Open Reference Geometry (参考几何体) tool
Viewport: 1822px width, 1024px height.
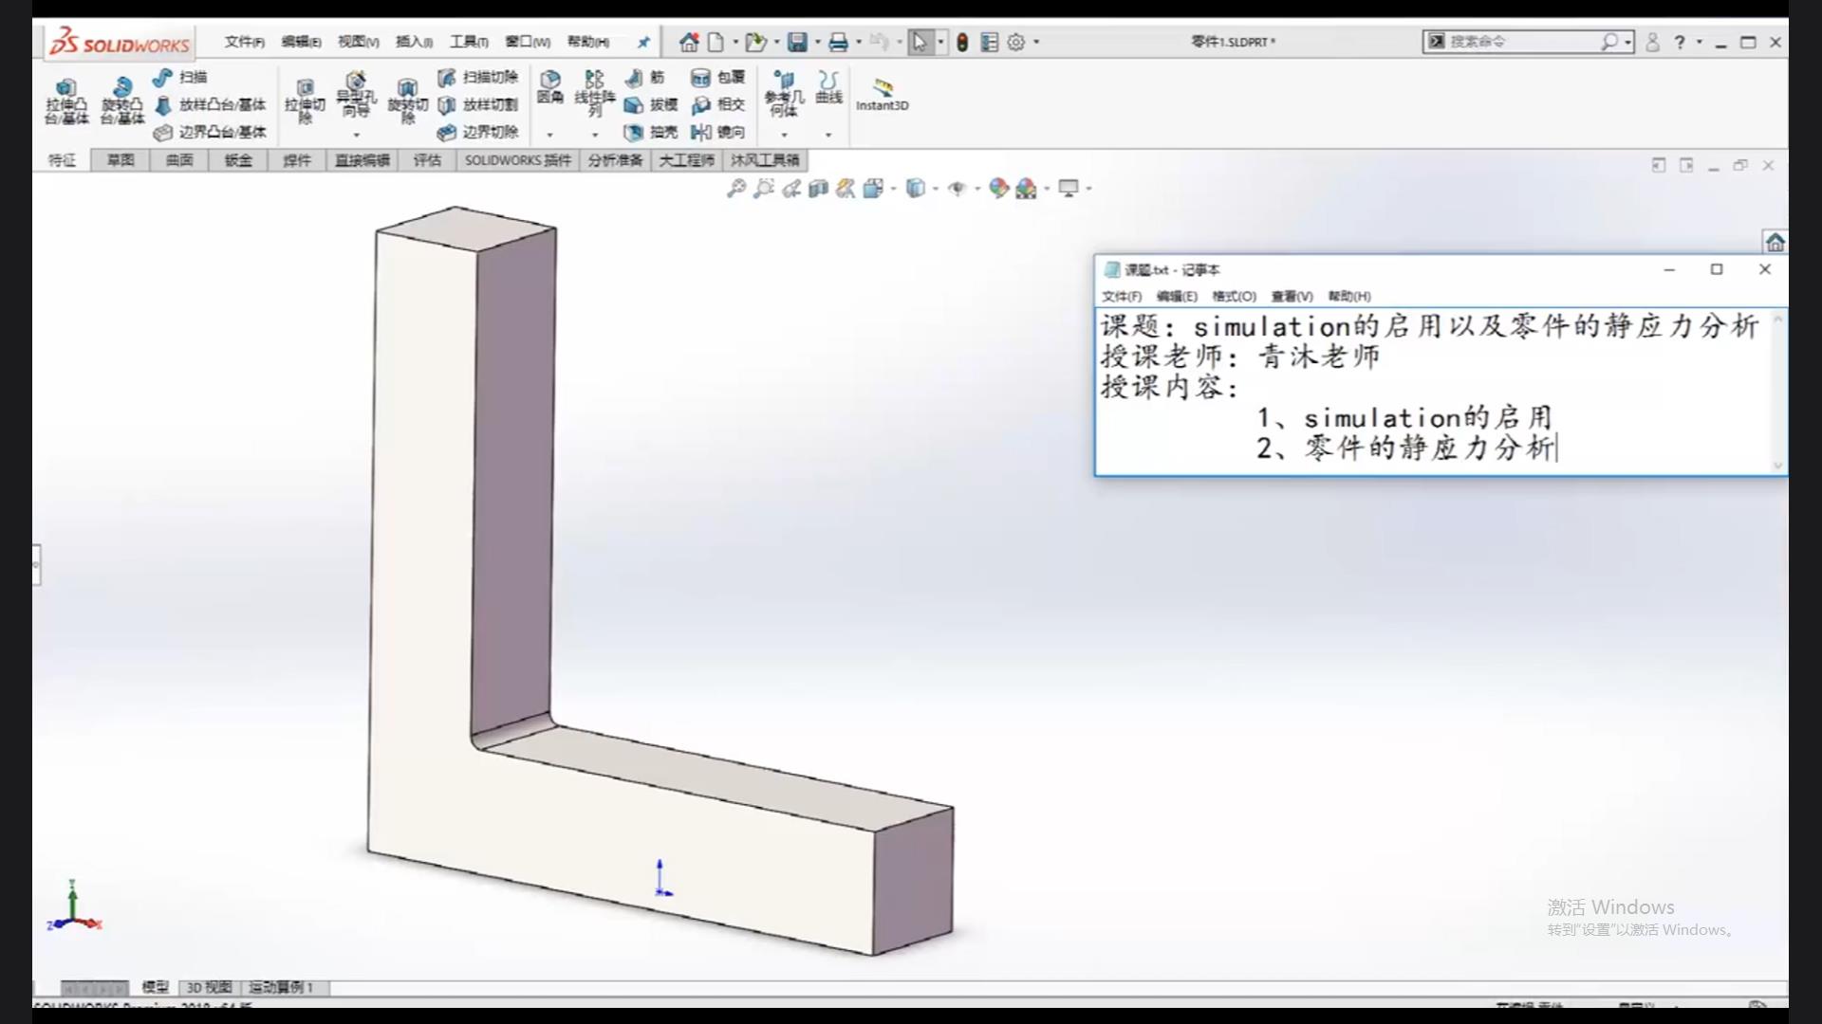click(x=784, y=93)
